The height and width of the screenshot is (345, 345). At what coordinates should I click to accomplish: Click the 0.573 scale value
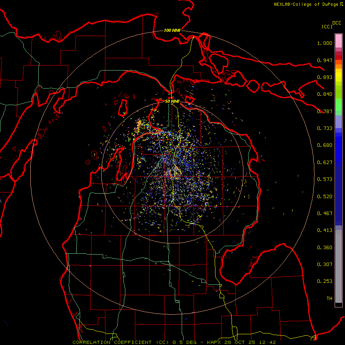coord(325,179)
